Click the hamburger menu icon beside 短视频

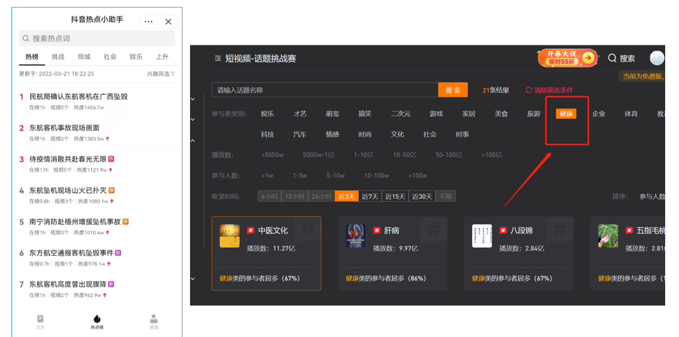(218, 58)
